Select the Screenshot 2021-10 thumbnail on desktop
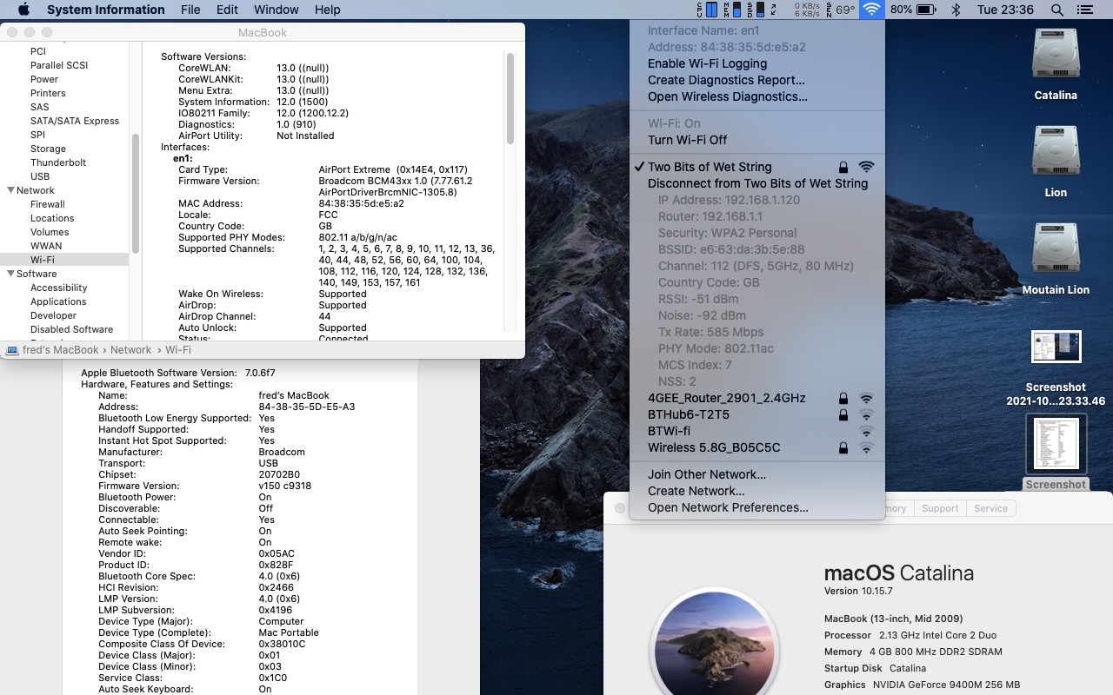Screen dimensions: 1113x695 coord(1055,347)
